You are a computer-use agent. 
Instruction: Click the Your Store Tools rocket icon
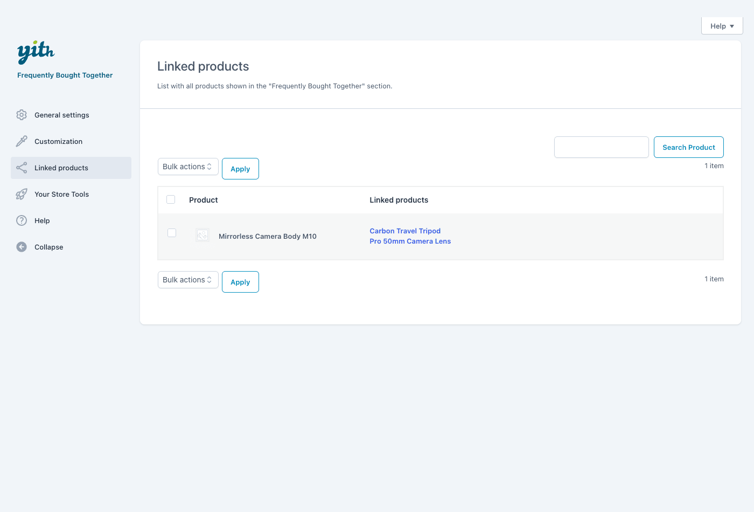22,194
